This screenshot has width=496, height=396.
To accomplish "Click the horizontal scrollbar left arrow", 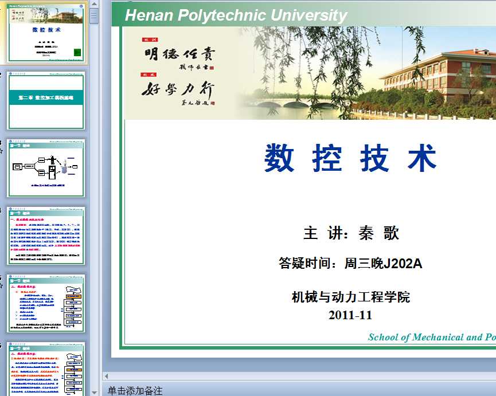I will click(107, 376).
